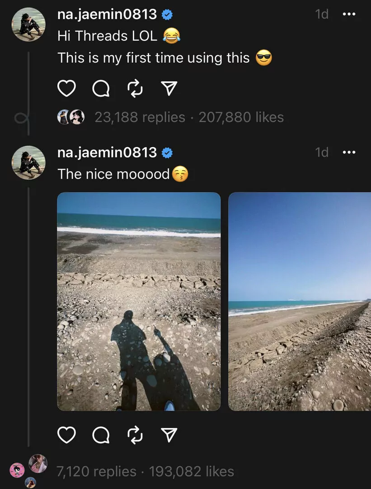
Task: Open more options for the first post
Action: point(349,14)
